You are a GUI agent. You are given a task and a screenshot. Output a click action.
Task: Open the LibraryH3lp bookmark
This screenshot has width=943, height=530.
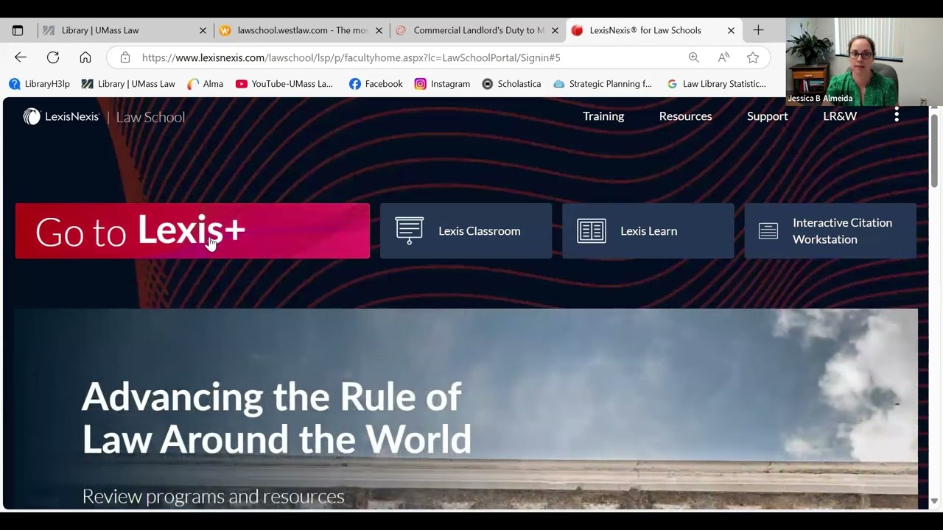click(39, 84)
